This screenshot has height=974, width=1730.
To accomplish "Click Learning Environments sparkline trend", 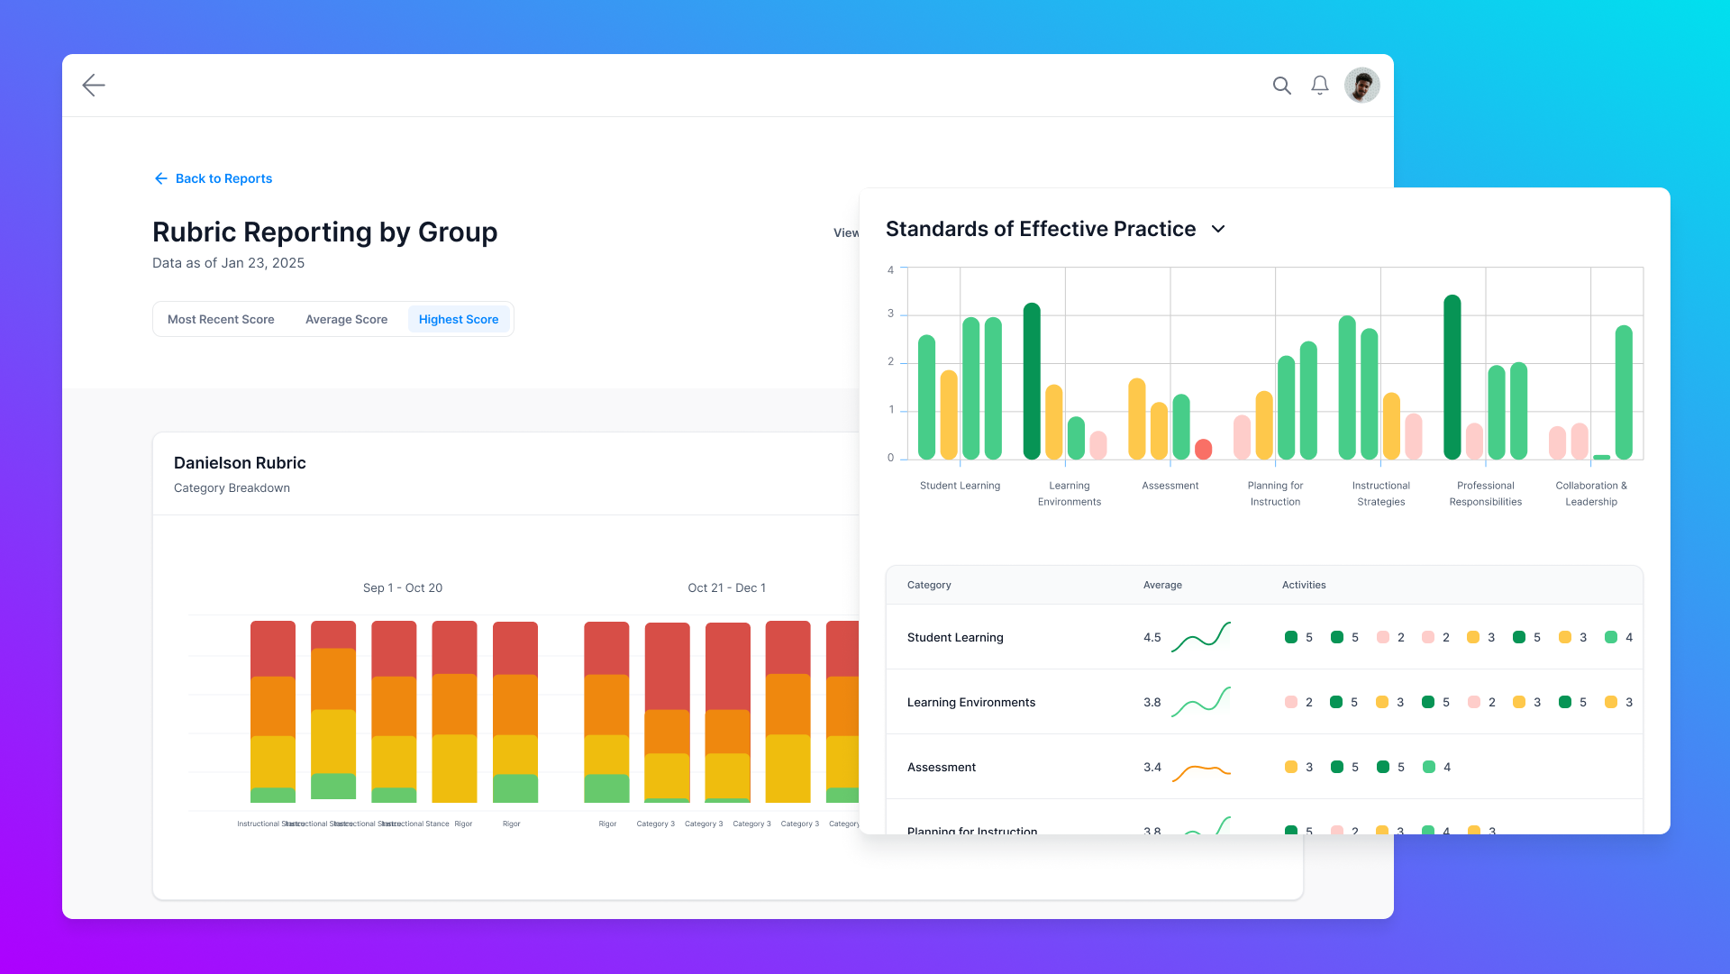I will point(1201,701).
